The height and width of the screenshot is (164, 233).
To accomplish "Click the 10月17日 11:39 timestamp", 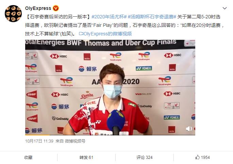I will (x=39, y=141).
